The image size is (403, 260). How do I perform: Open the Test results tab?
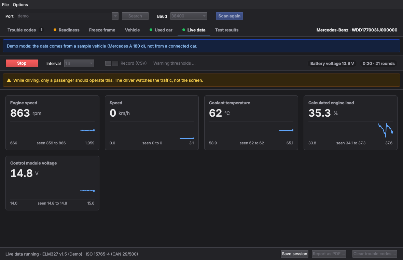click(227, 30)
